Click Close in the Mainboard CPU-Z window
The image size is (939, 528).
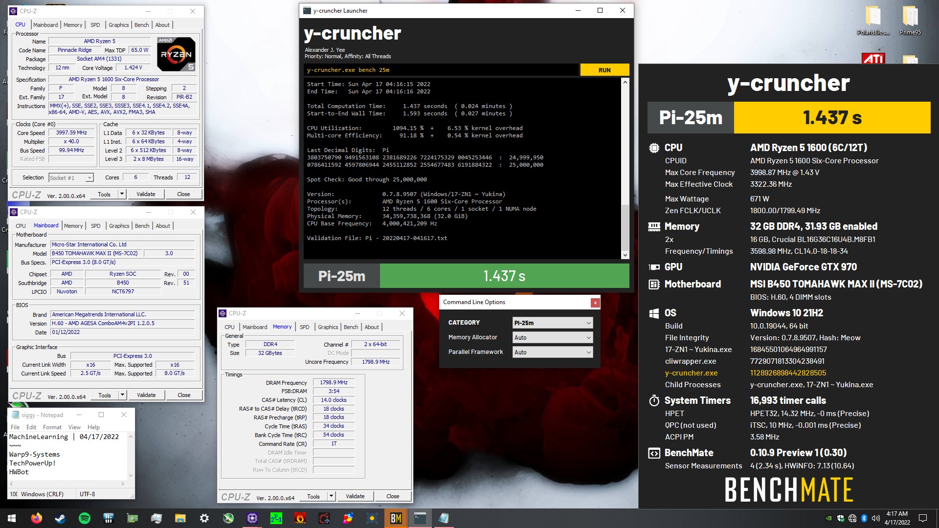[x=184, y=395]
